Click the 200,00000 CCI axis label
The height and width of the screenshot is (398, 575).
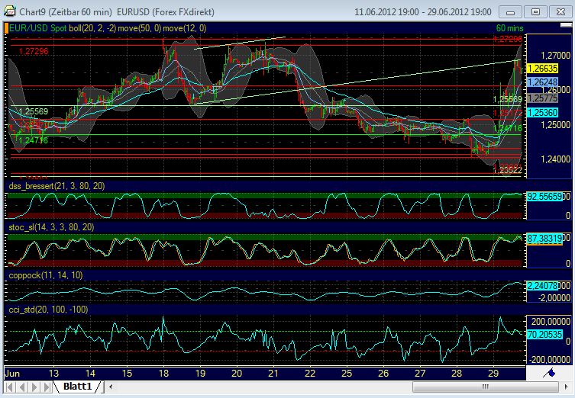551,322
